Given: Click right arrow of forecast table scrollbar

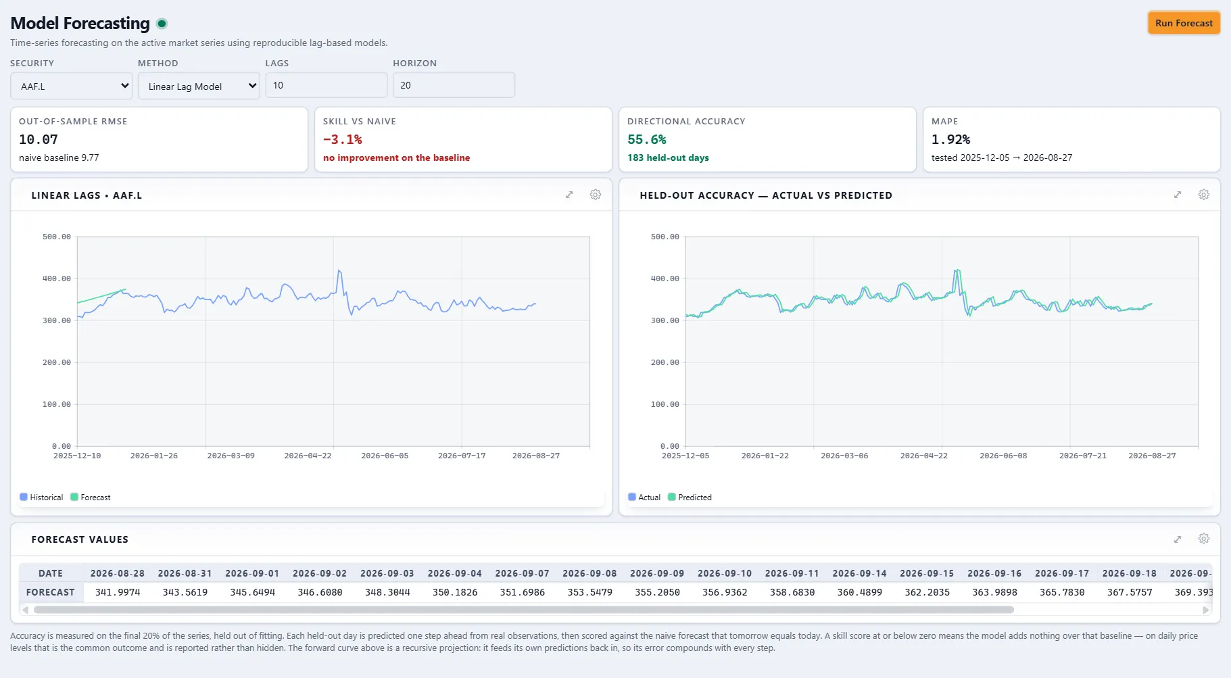Looking at the screenshot, I should 1205,610.
